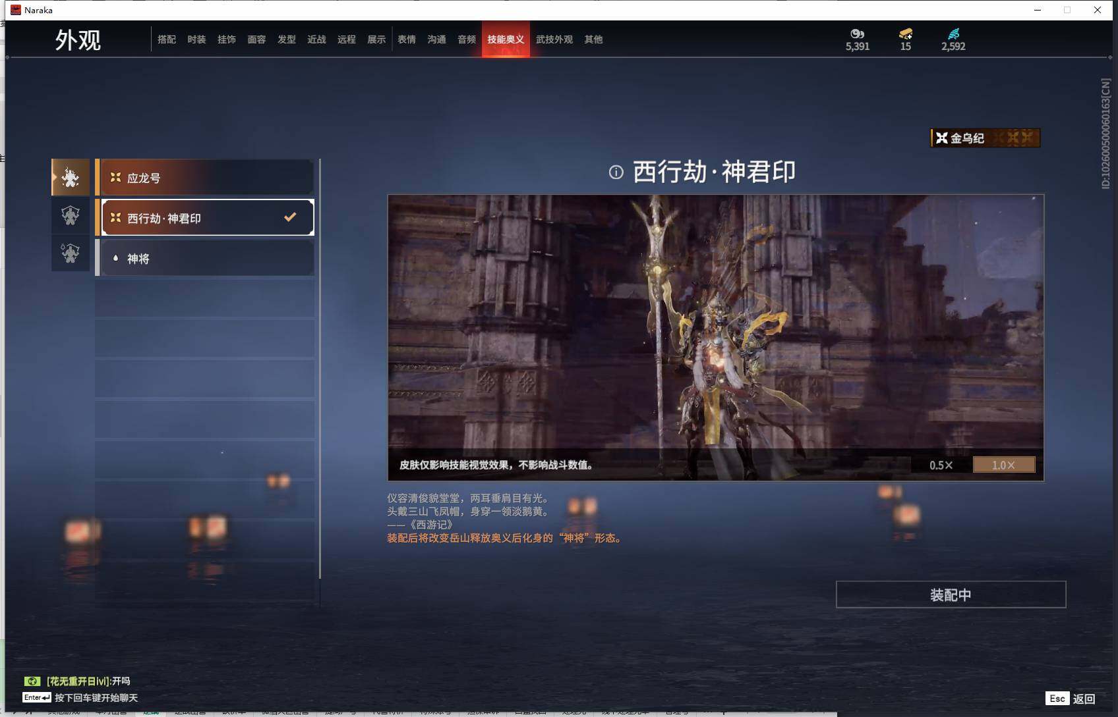Switch to the 时装 tab
The image size is (1118, 717).
coord(196,40)
